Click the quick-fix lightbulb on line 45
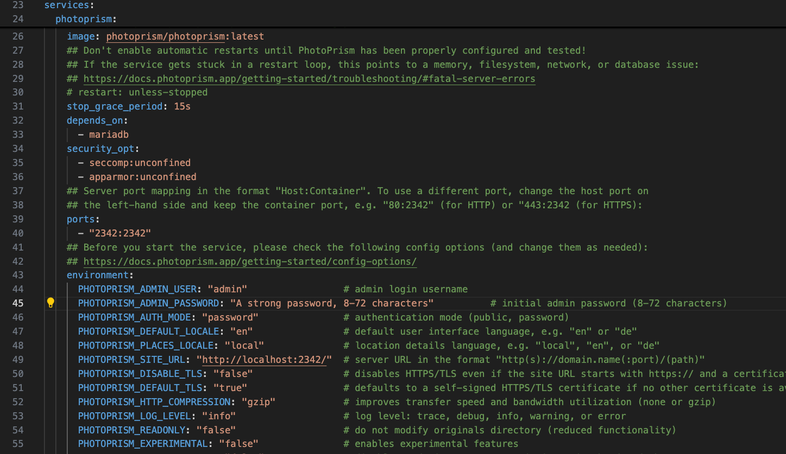The image size is (786, 454). pos(51,303)
